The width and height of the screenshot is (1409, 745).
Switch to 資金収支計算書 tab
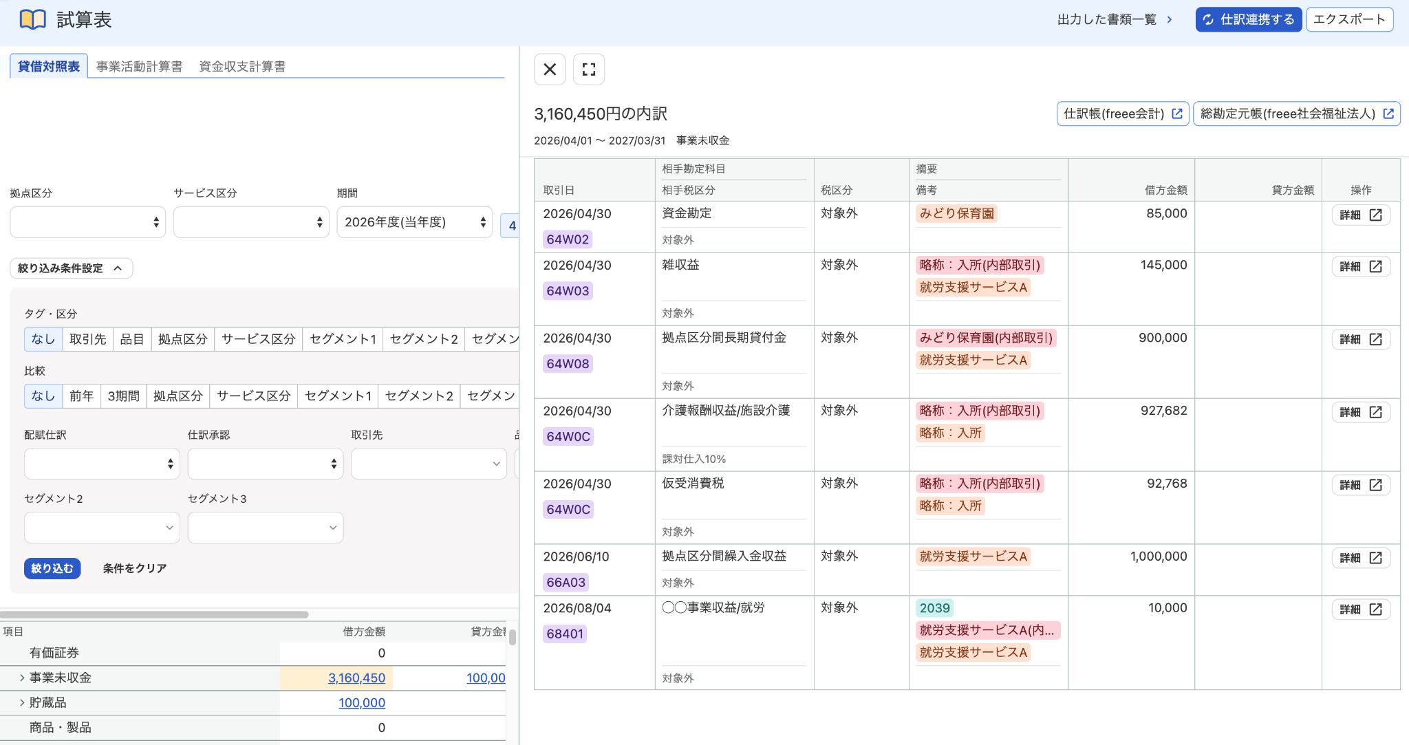click(242, 66)
